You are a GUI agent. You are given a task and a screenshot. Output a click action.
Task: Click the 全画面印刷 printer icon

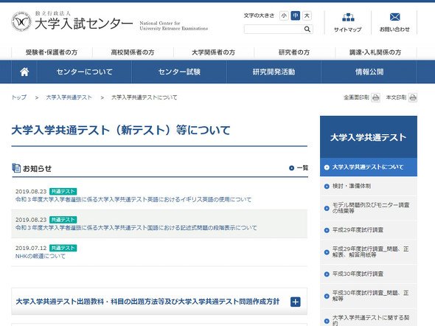pyautogui.click(x=375, y=97)
